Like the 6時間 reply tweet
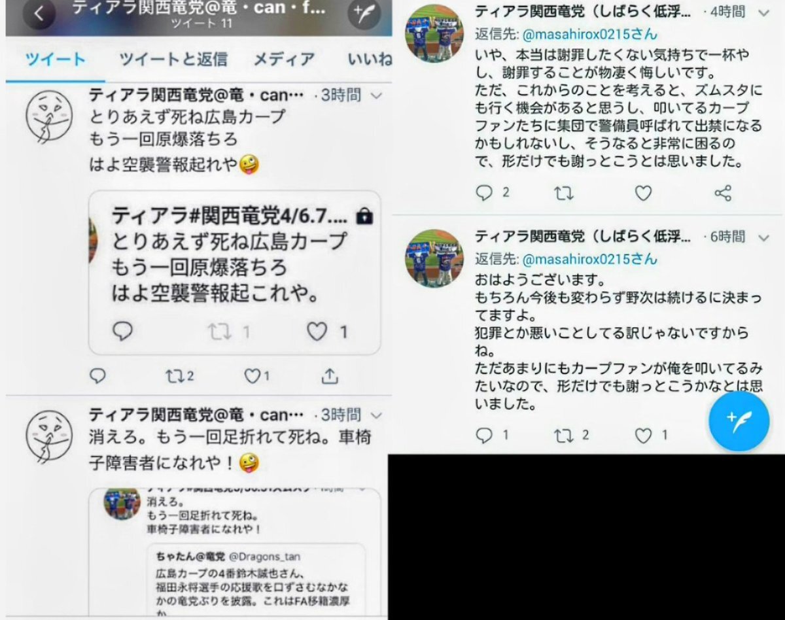The height and width of the screenshot is (620, 785). click(x=651, y=435)
